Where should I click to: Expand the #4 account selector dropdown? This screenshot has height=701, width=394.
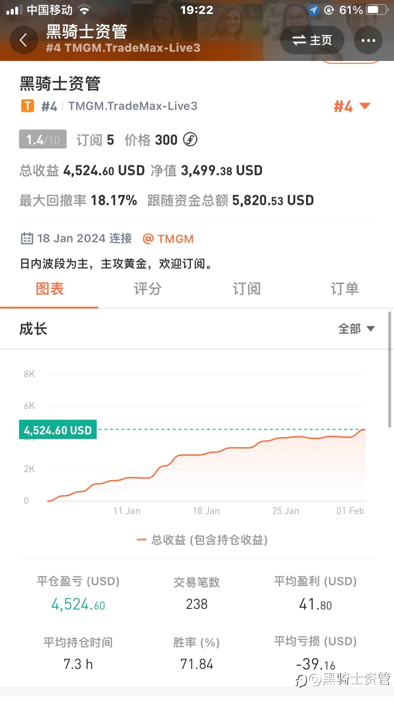coord(352,106)
